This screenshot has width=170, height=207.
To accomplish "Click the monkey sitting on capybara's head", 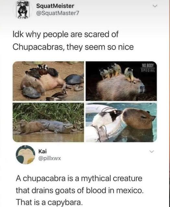I will pyautogui.click(x=129, y=74).
